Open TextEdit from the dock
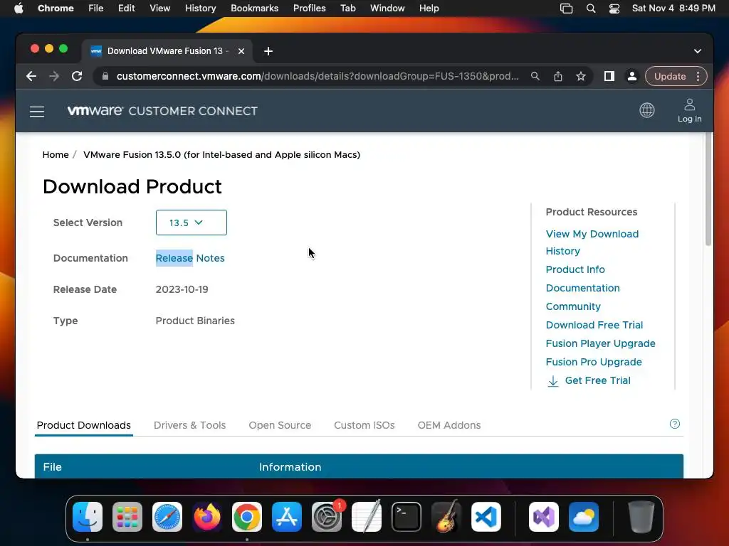This screenshot has width=729, height=546. coord(367,517)
